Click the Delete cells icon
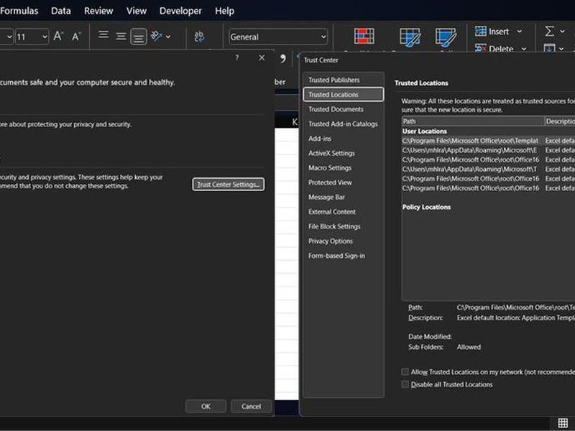The image size is (575, 431). tap(480, 48)
